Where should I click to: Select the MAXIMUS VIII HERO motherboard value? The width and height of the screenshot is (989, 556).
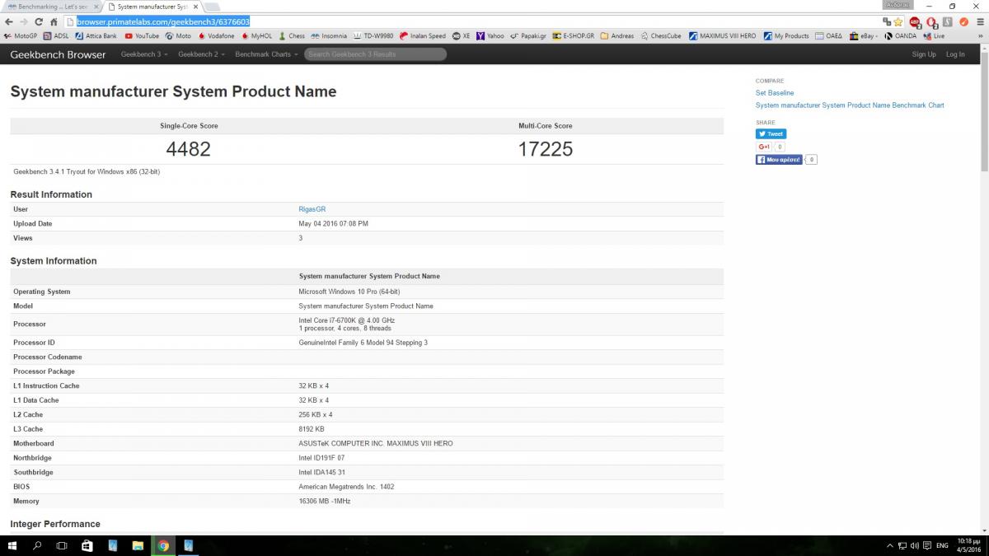(x=375, y=443)
